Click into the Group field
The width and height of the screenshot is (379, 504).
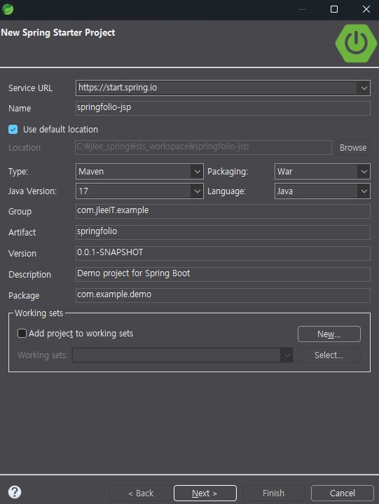[x=223, y=212]
